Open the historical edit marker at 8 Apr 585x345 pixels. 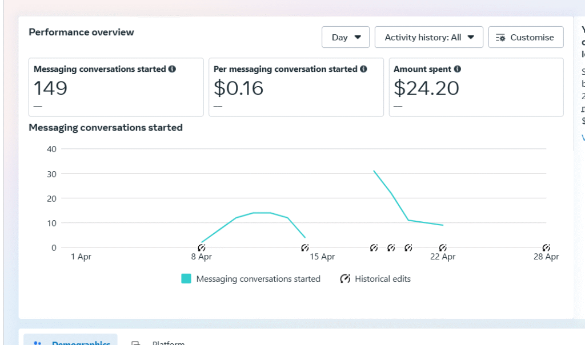[201, 247]
